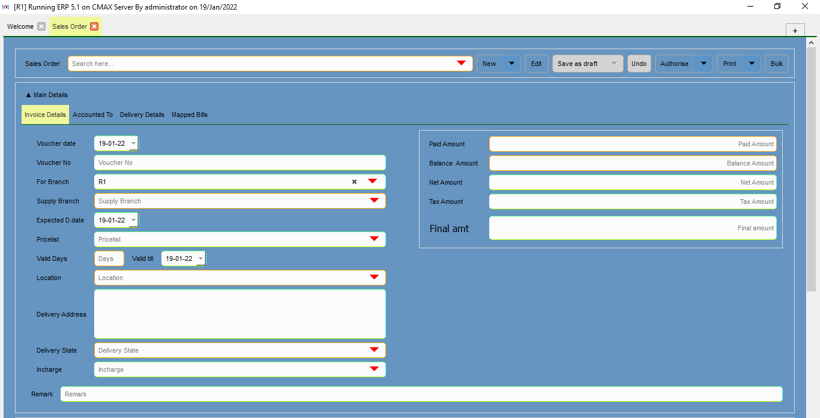Expand the Sales Order search dropdown
Screen dimensions: 820x418
(x=461, y=64)
